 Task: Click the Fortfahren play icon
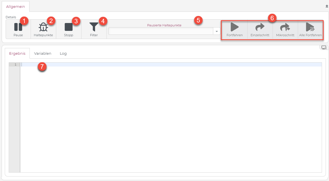[234, 27]
